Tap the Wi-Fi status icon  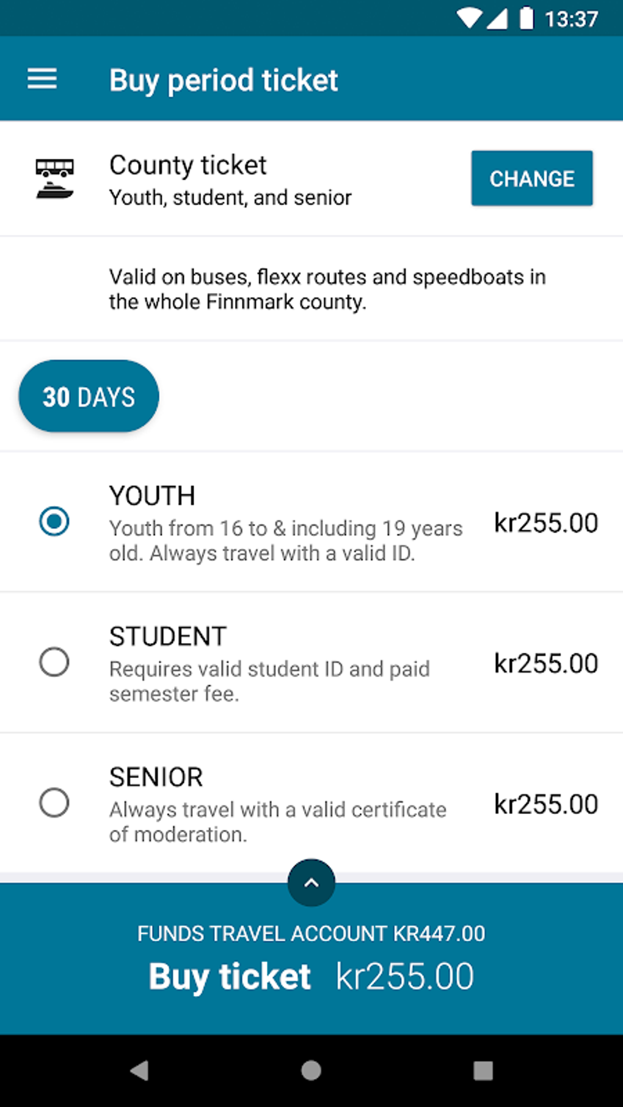click(468, 18)
